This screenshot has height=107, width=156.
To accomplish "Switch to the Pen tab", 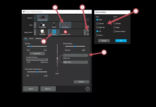I will [x=26, y=38].
